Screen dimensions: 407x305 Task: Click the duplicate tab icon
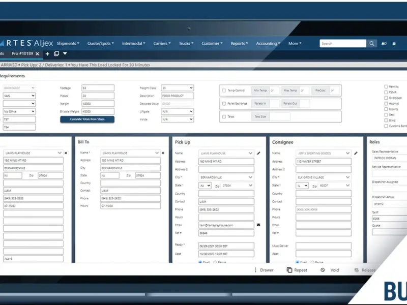(56, 53)
